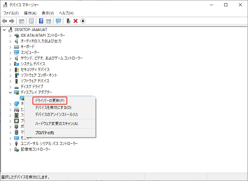The width and height of the screenshot is (248, 181).
Task: Collapse the DESKTOP-JA8AUAT root node
Action: (x=4, y=30)
